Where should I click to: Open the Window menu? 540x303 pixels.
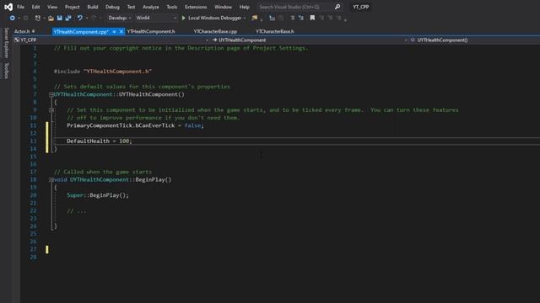[223, 7]
